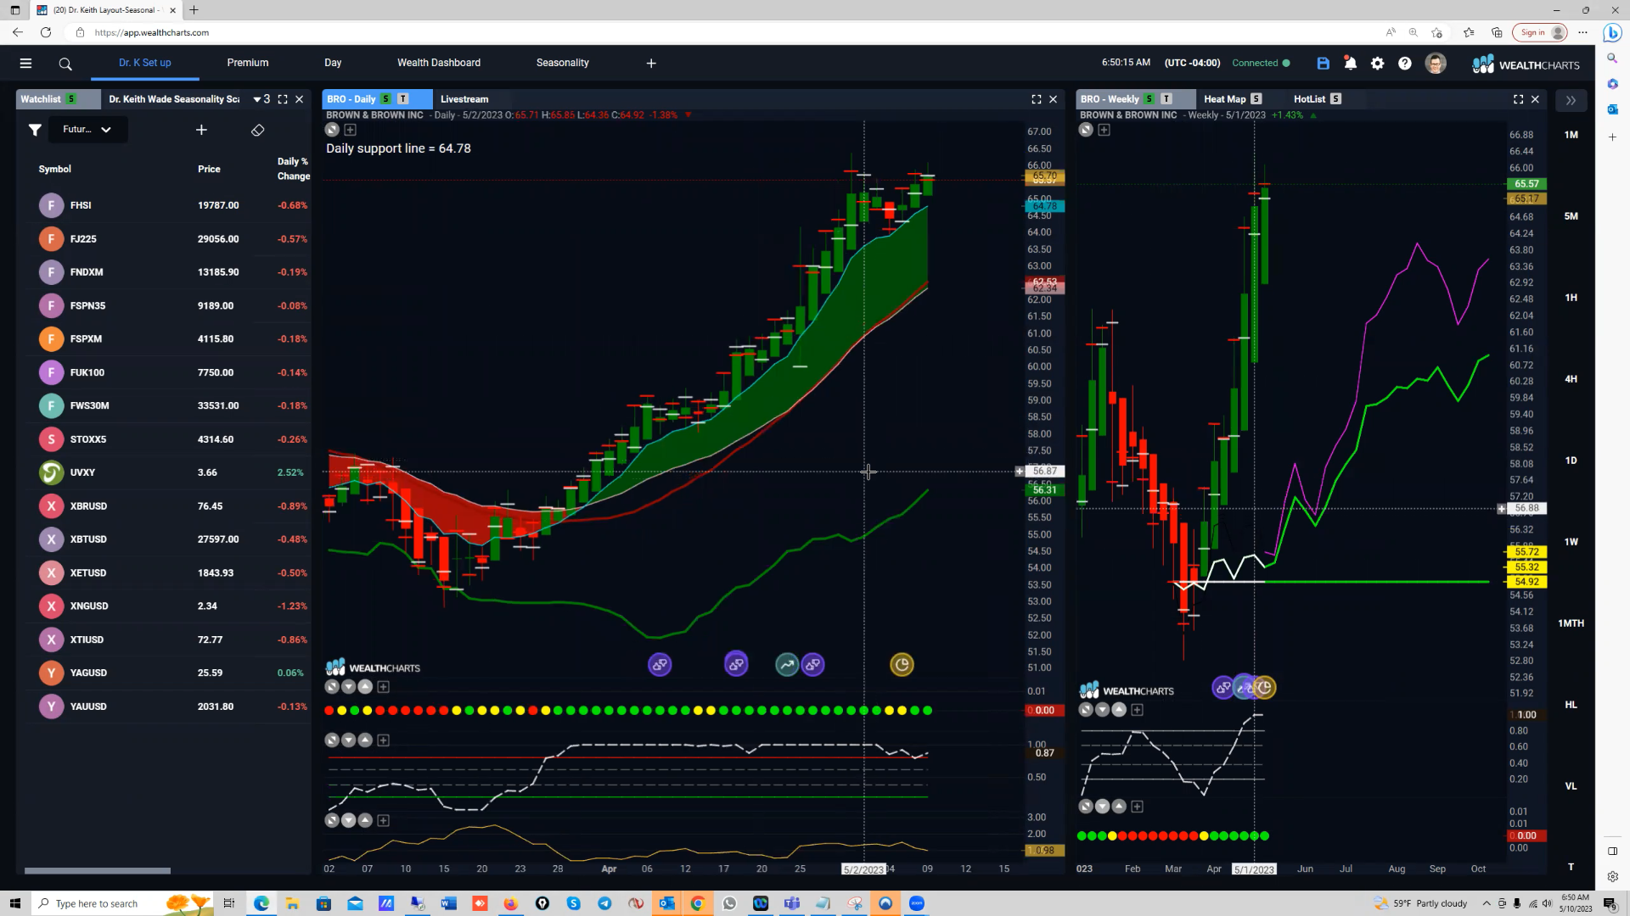The height and width of the screenshot is (916, 1630).
Task: Toggle weekly main chart pane visibility
Action: pos(1086,130)
